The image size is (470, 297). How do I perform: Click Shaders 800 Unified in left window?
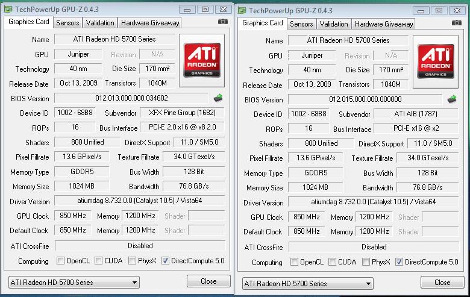87,142
